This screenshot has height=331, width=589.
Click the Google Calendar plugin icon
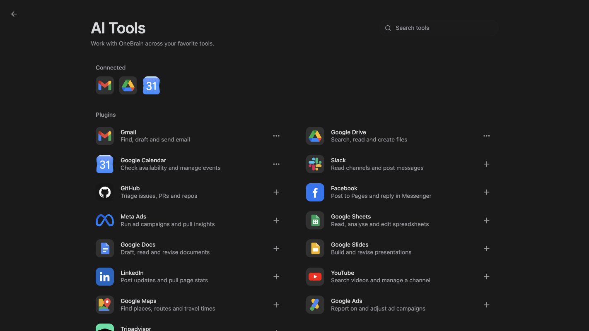(105, 164)
